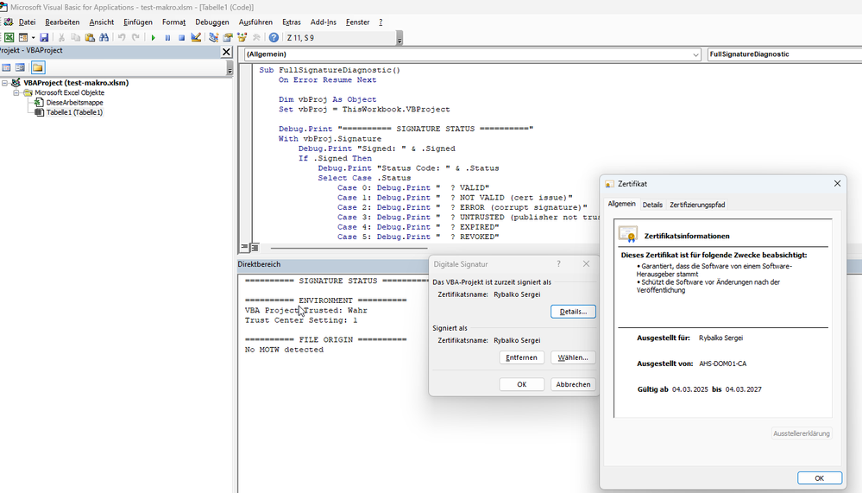The width and height of the screenshot is (862, 493).
Task: Select DieseArbeitsmappe in project tree
Action: coord(74,103)
